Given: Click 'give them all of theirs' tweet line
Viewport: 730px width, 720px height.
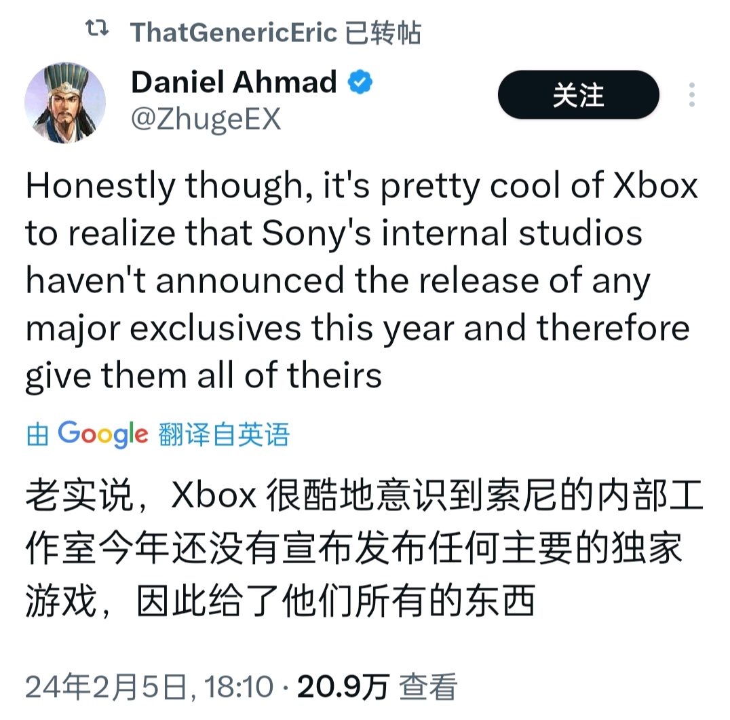Looking at the screenshot, I should (x=204, y=375).
